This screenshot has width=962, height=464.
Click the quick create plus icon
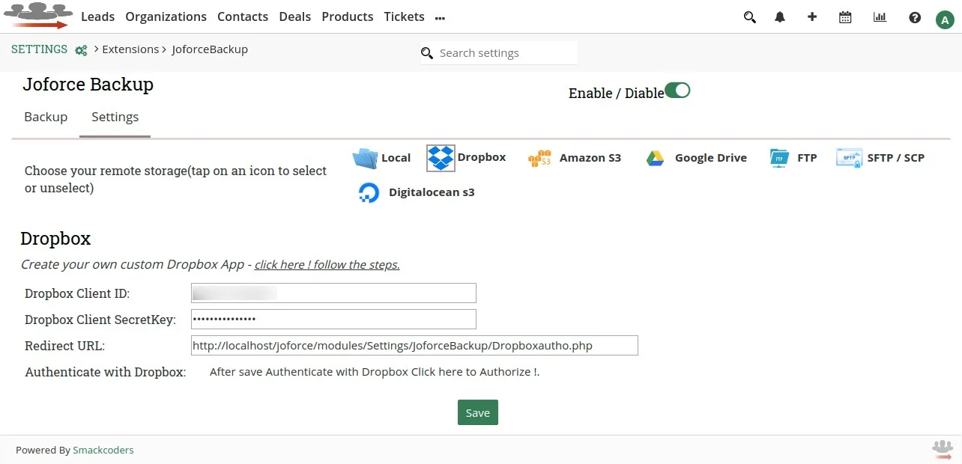[812, 16]
